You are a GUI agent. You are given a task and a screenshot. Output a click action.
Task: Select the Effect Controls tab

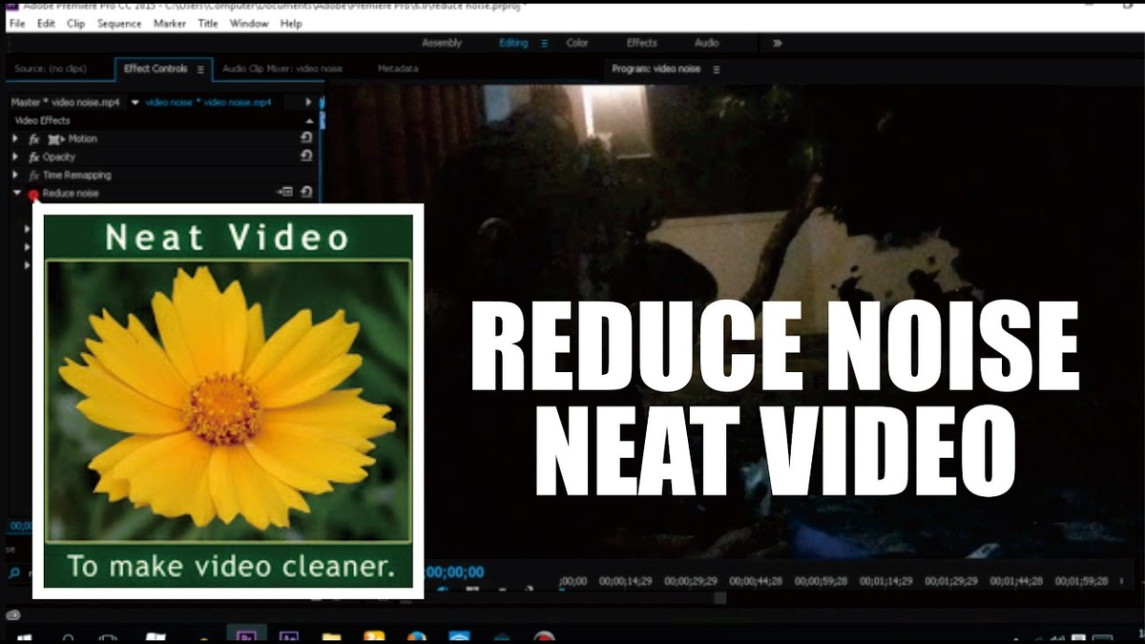[156, 69]
